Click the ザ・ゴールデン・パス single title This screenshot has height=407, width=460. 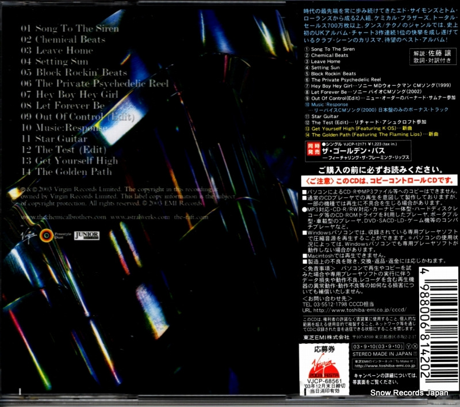[x=353, y=151]
